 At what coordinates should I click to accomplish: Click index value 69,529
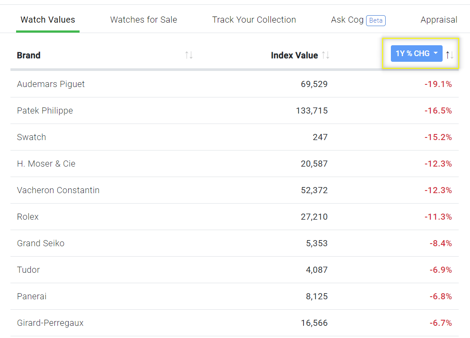coord(314,84)
